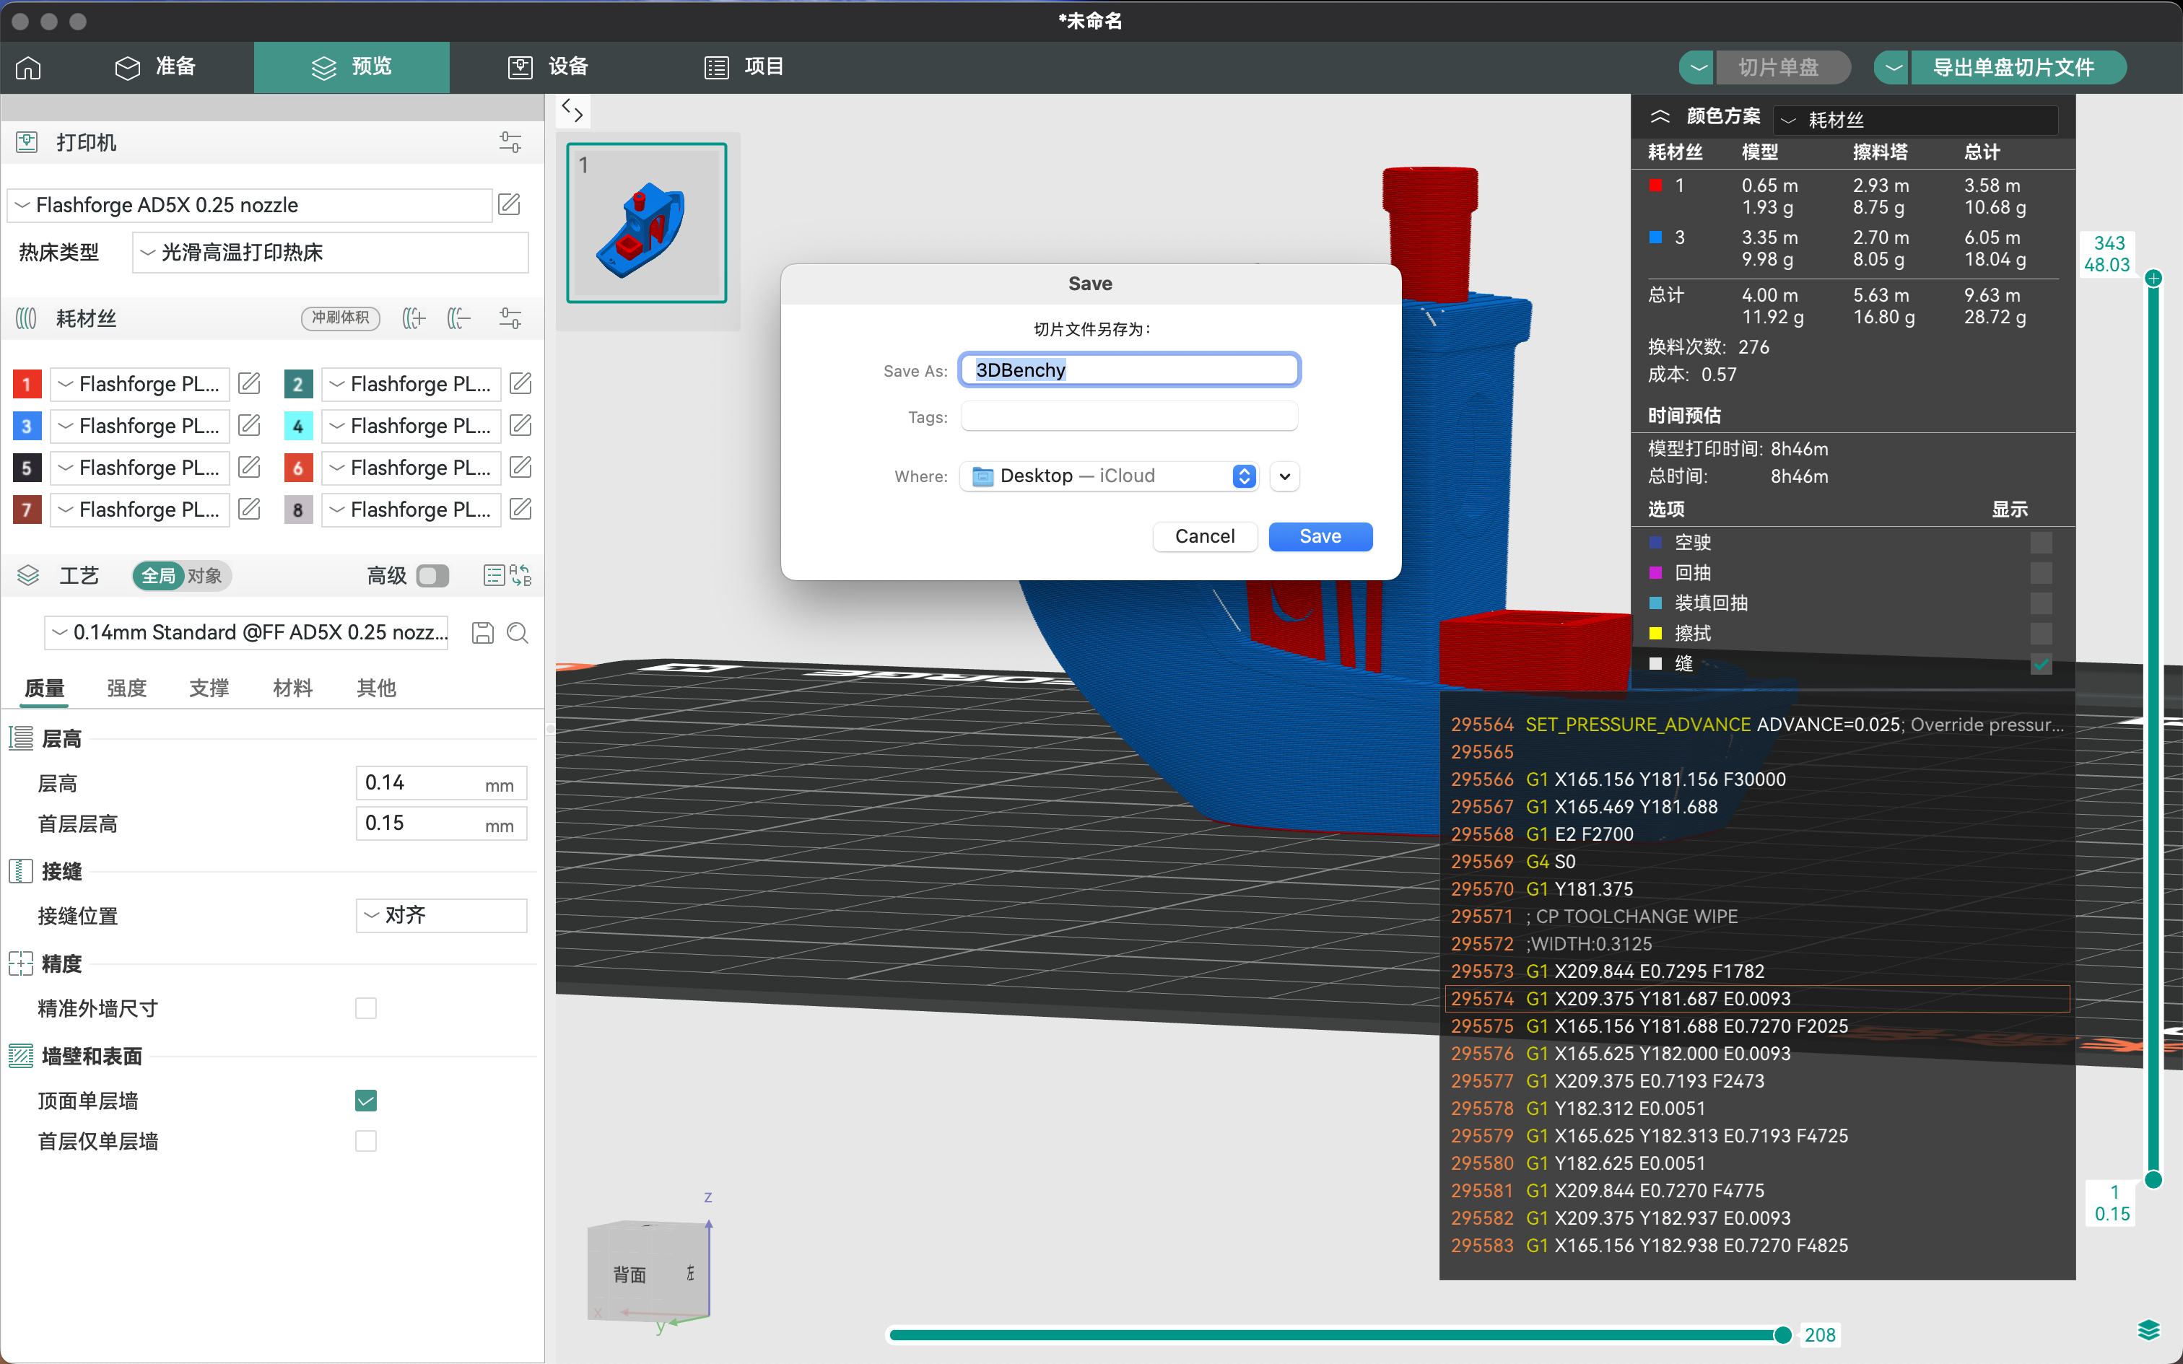Expand the Save dialog with chevron button

tap(1284, 476)
